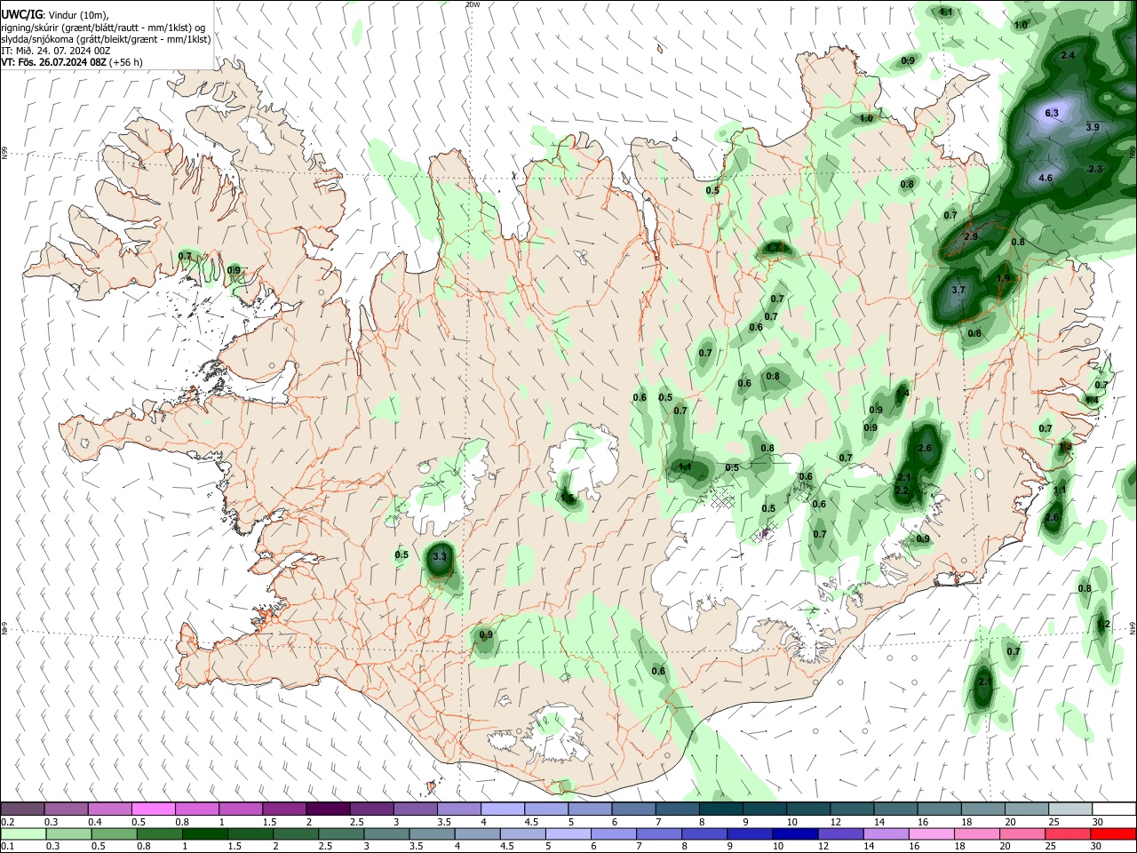The height and width of the screenshot is (853, 1137).
Task: Select the 4.6 precipitation value
Action: [x=1046, y=178]
